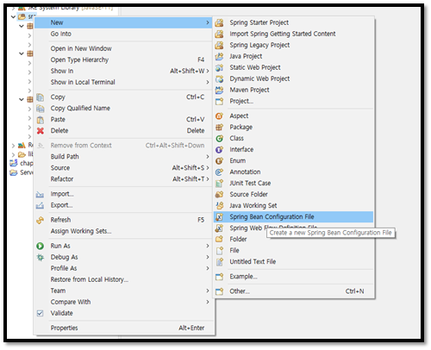The height and width of the screenshot is (350, 431).
Task: Click the Paste clipboard icon
Action: tap(41, 120)
